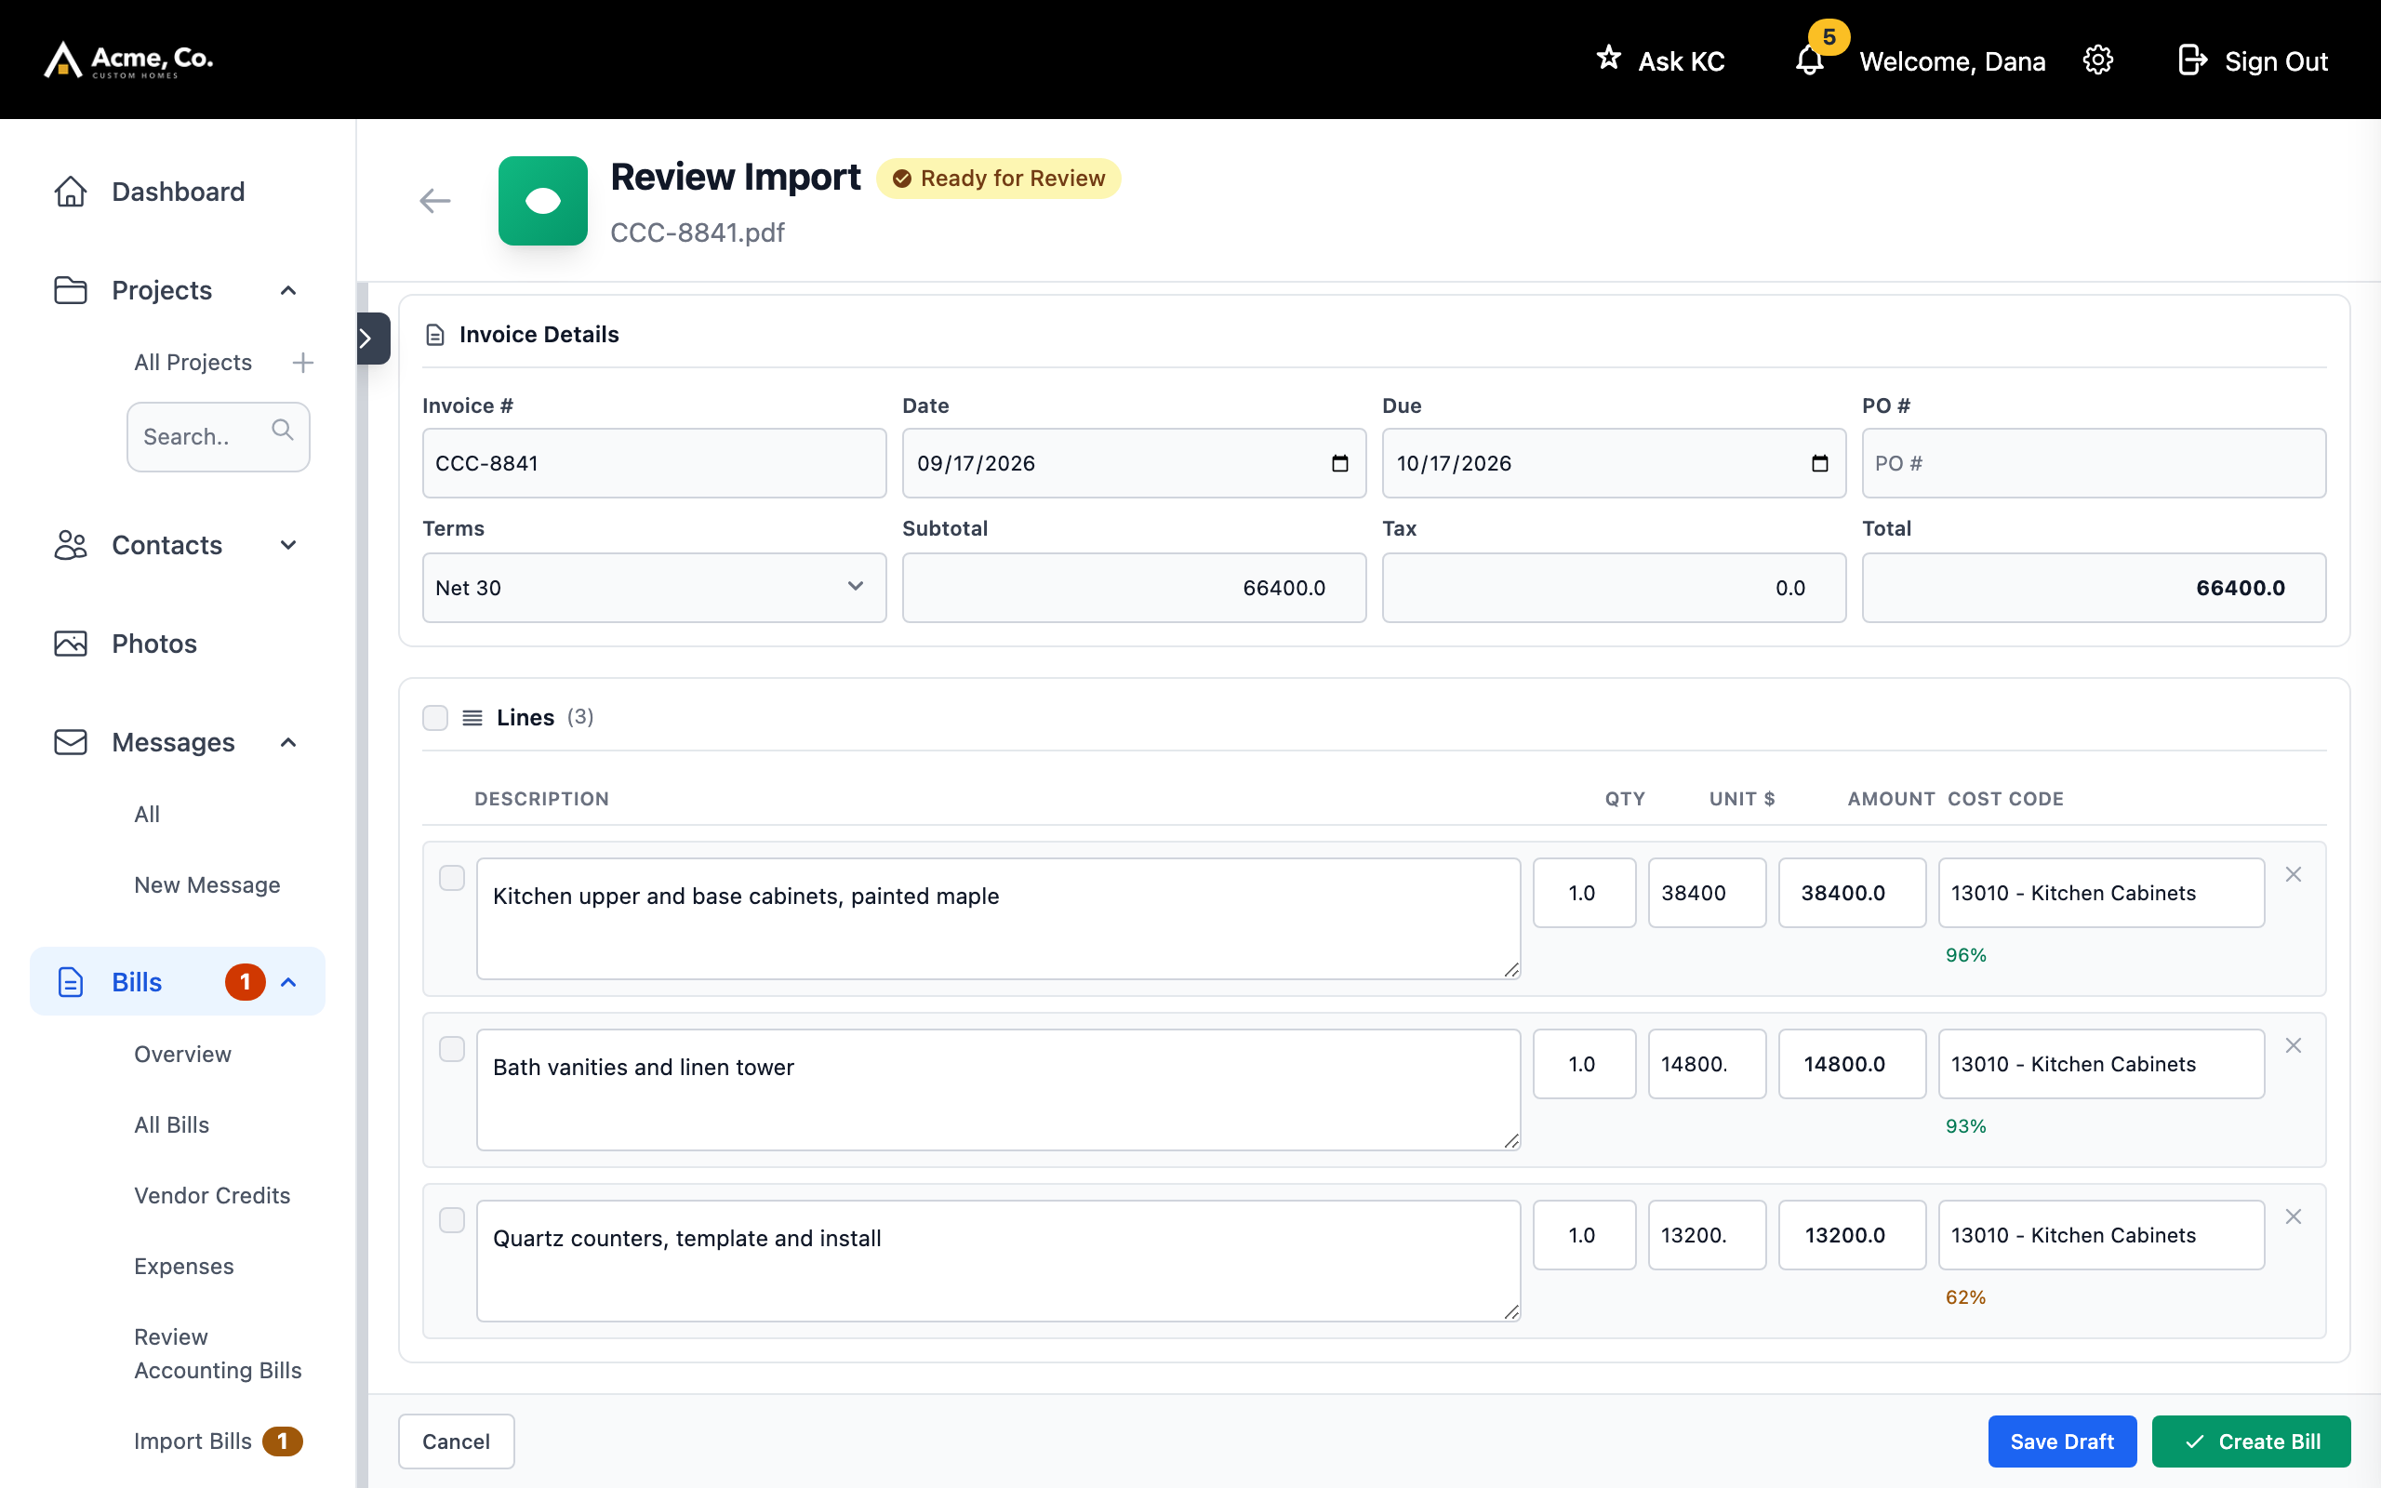
Task: Open the settings gear
Action: pos(2097,60)
